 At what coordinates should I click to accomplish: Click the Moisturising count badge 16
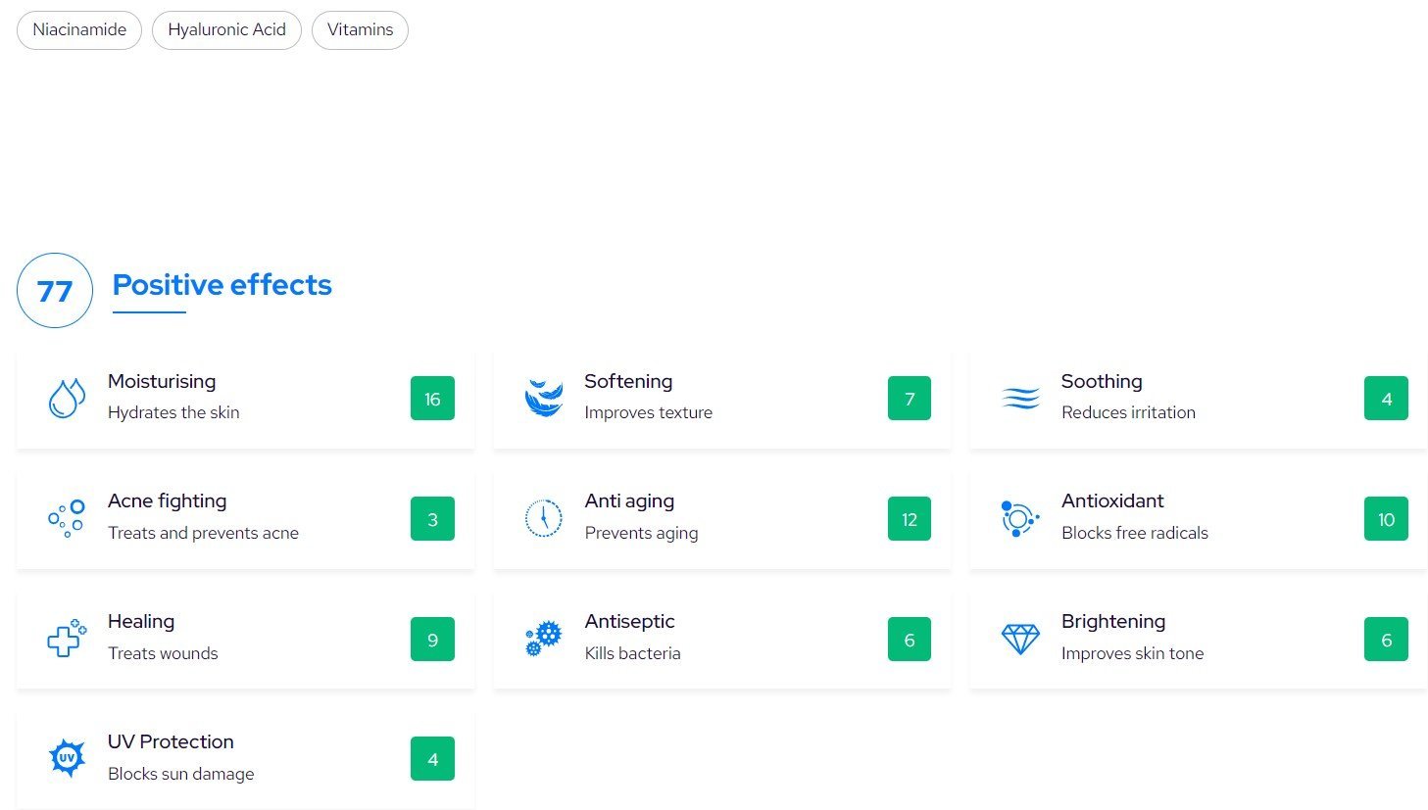coord(432,399)
